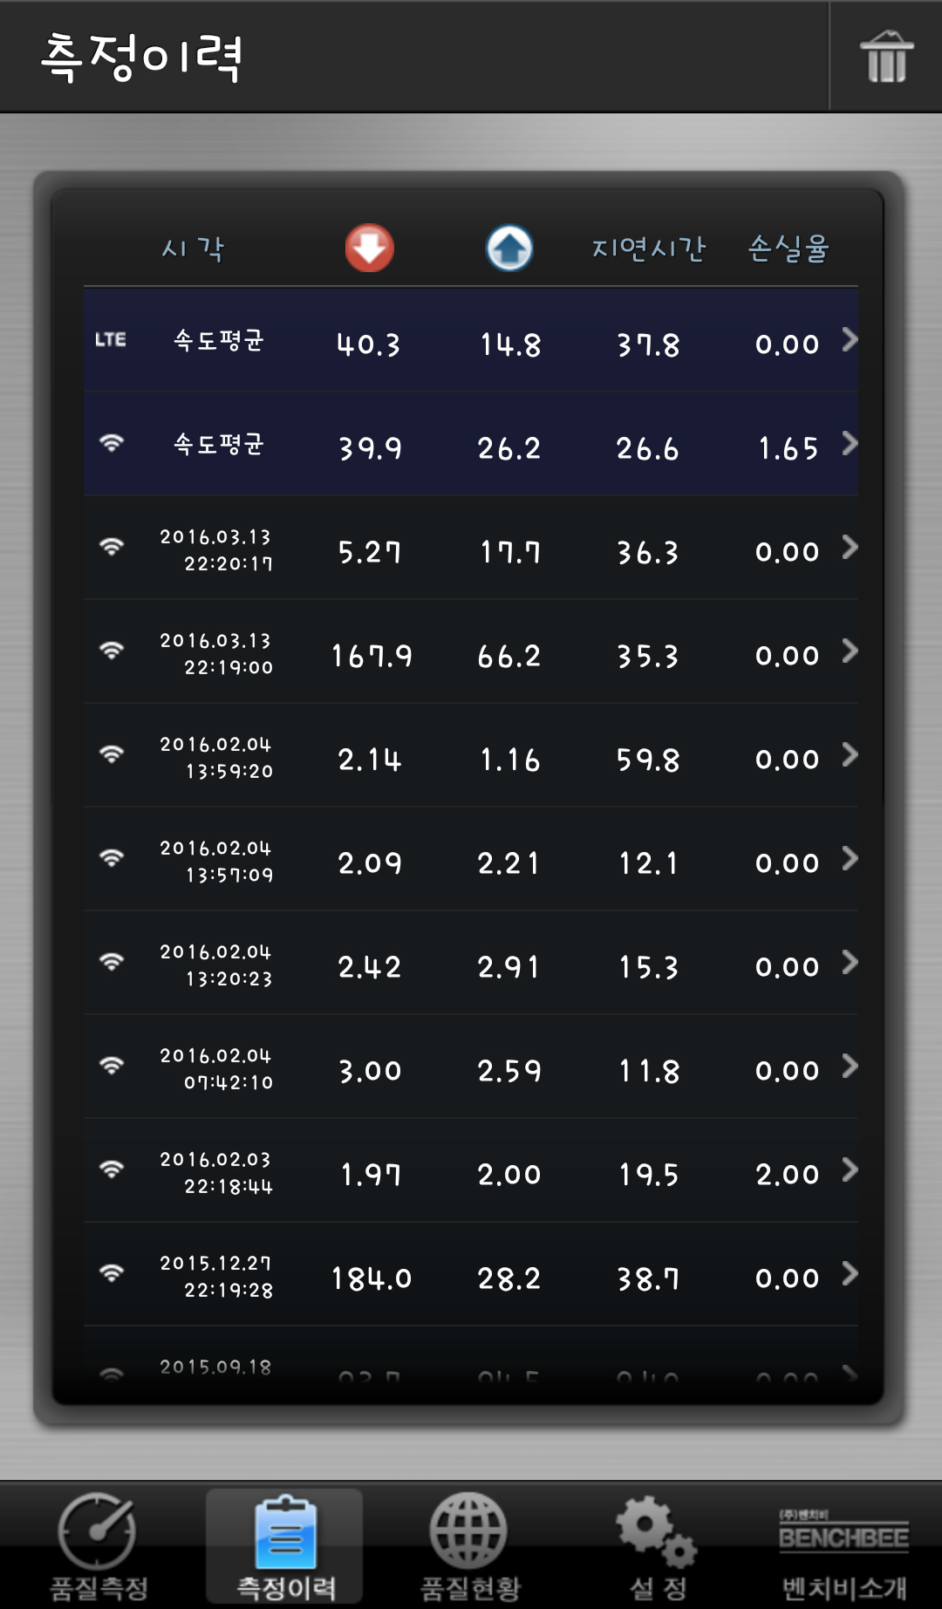Select the blue upload arrow column icon
942x1609 pixels.
point(509,248)
